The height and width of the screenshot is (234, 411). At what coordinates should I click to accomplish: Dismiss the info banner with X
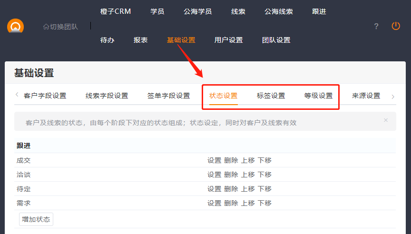point(386,120)
